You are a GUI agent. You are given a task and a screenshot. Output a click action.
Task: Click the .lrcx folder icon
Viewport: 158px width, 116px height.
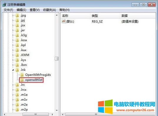pos(17,90)
